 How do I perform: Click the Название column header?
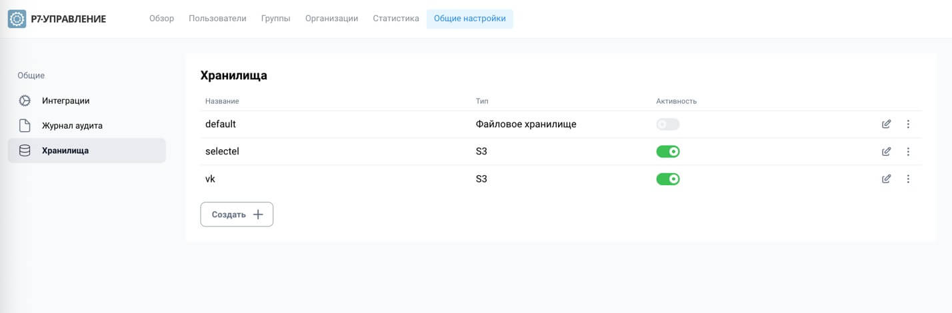click(222, 101)
